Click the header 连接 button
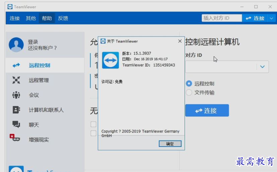277x172 pixels. 255,18
